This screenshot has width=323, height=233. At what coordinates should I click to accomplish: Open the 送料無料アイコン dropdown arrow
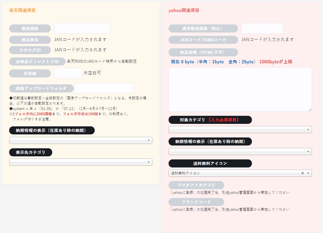tap(308, 173)
